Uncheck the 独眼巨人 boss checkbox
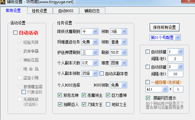Viewport: 195px width, 120px height. click(x=60, y=104)
